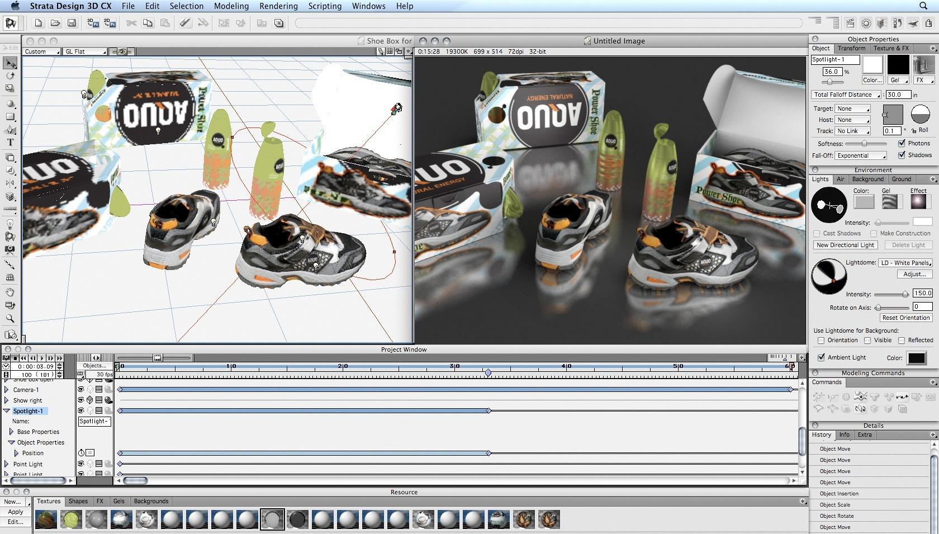Select the Grid tool
939x534 pixels.
pyautogui.click(x=10, y=277)
